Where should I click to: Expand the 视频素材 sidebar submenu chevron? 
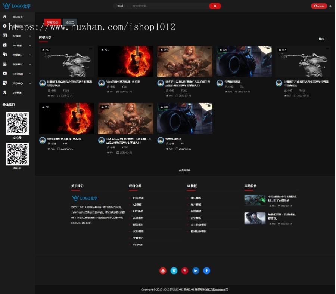pos(30,64)
